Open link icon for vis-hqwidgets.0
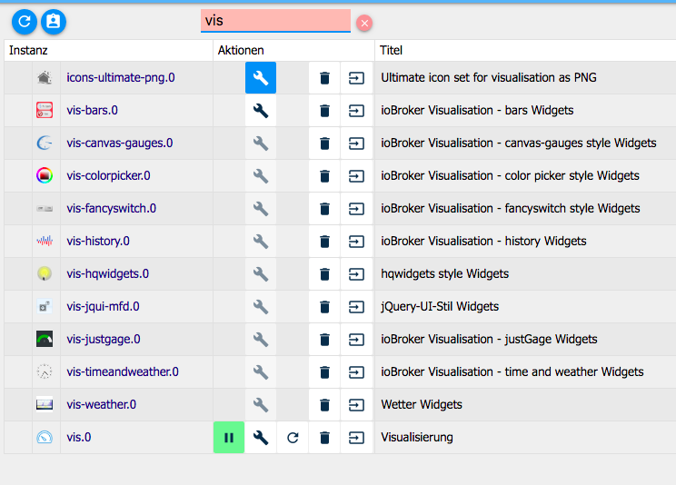The image size is (676, 485). 356,274
